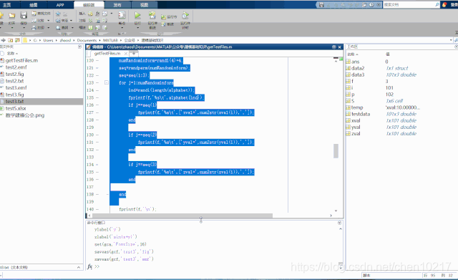Select the testdata variable in workspace
The image size is (458, 280).
tap(361, 114)
